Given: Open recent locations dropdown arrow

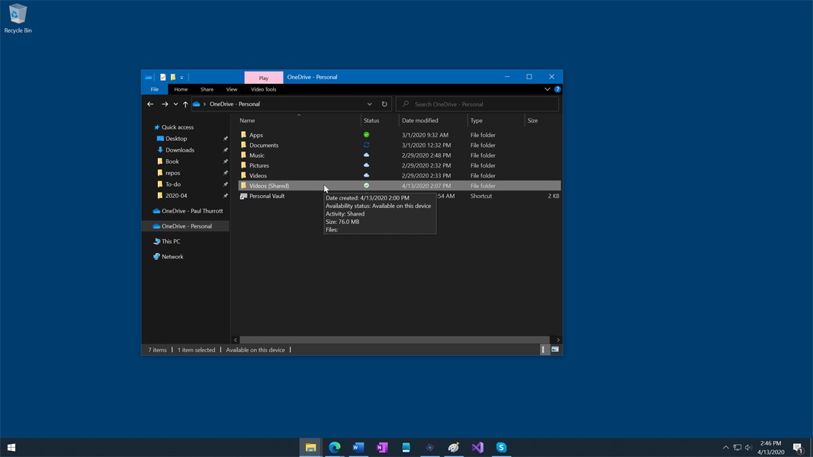Looking at the screenshot, I should pyautogui.click(x=175, y=104).
